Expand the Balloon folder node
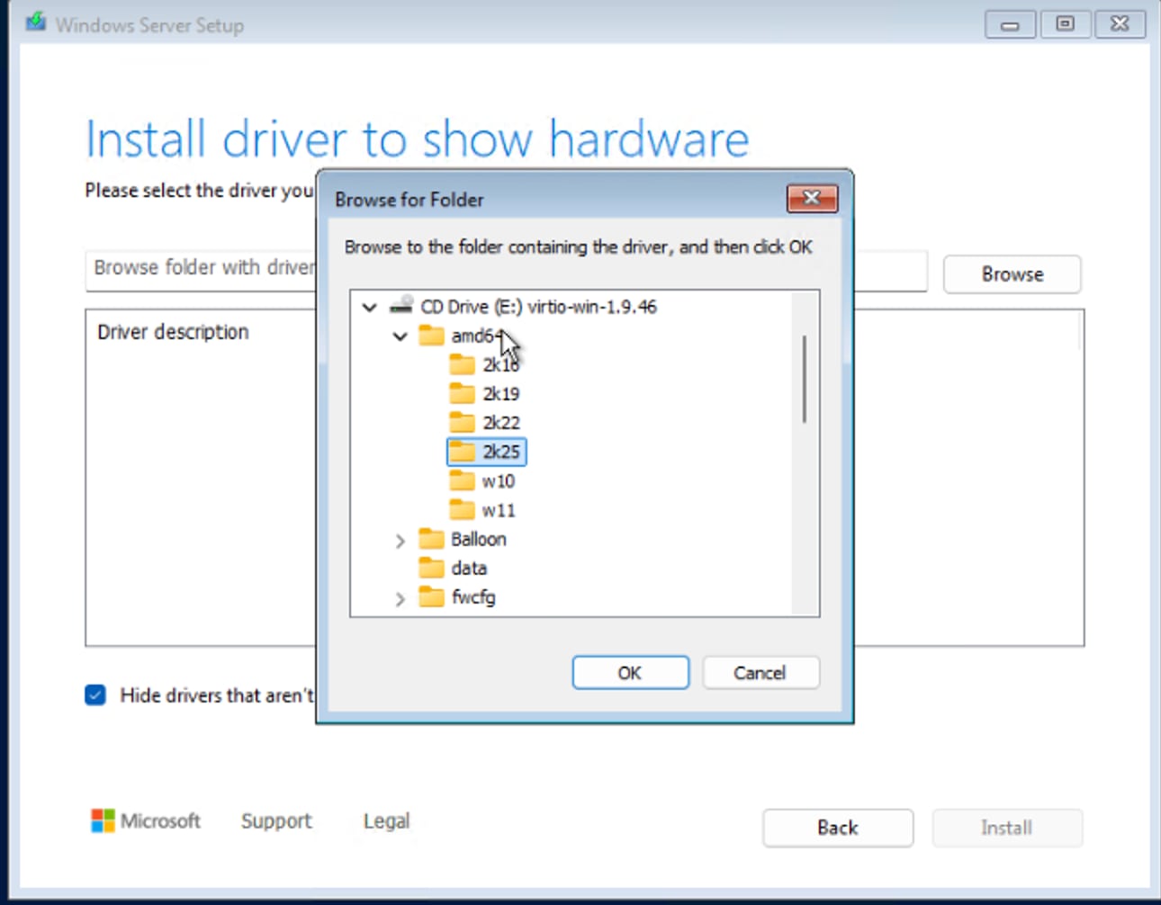This screenshot has height=905, width=1161. 400,541
